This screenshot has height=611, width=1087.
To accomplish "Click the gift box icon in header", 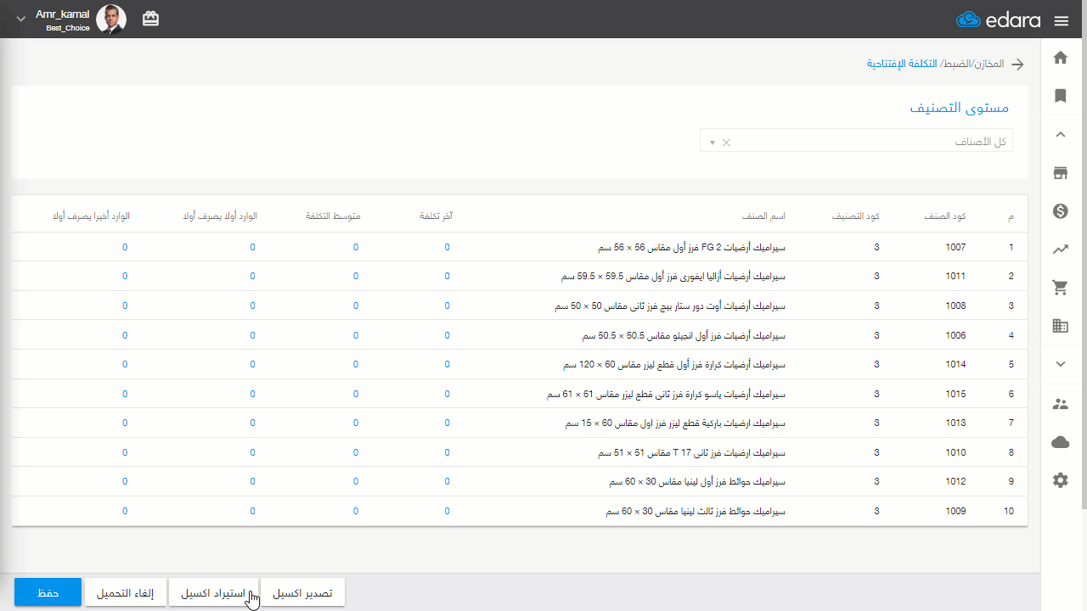I will point(150,19).
